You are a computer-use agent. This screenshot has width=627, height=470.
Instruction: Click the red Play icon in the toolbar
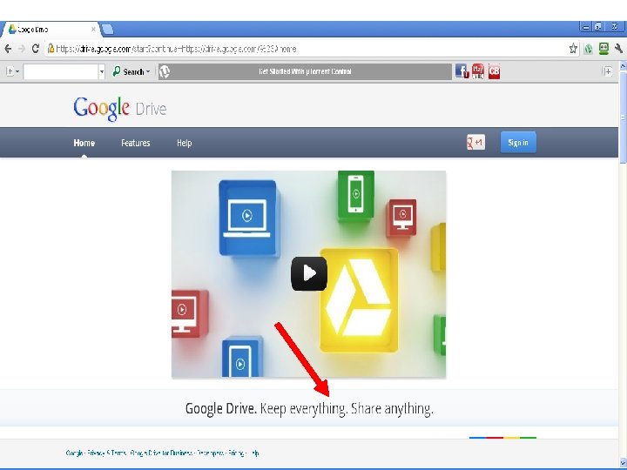pos(478,71)
